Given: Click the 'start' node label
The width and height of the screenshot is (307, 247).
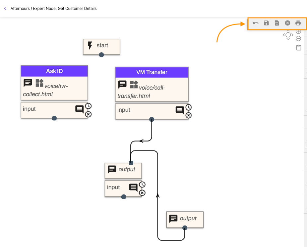Looking at the screenshot, I should tap(102, 45).
